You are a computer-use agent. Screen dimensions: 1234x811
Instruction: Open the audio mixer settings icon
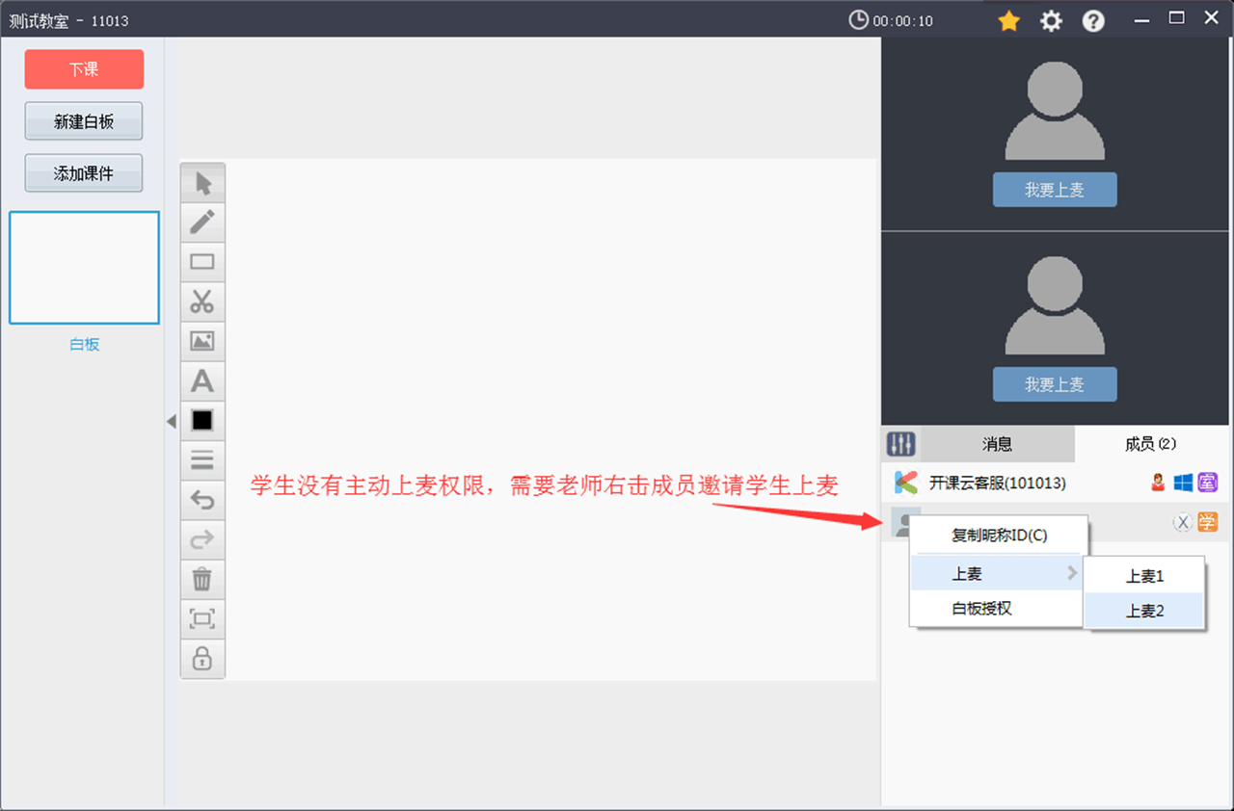(x=900, y=443)
